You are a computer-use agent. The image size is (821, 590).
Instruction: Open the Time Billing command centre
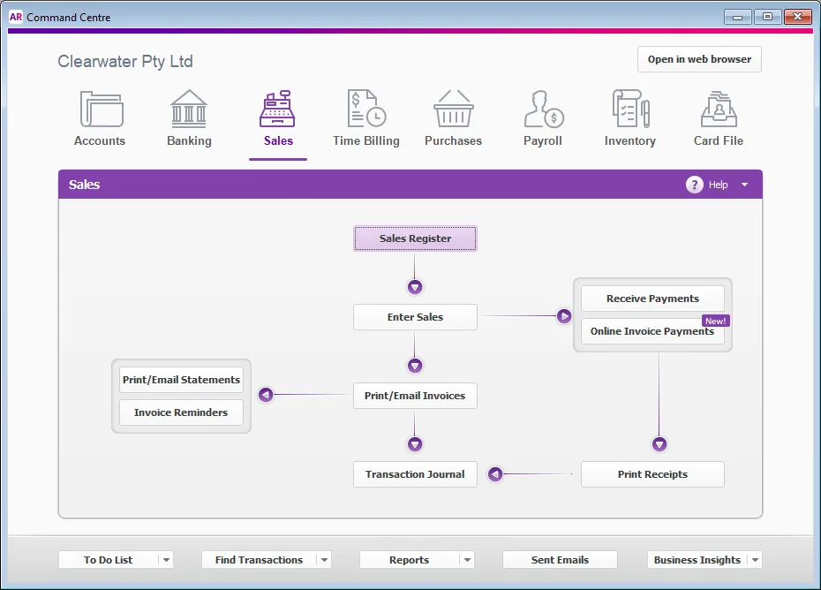(365, 117)
